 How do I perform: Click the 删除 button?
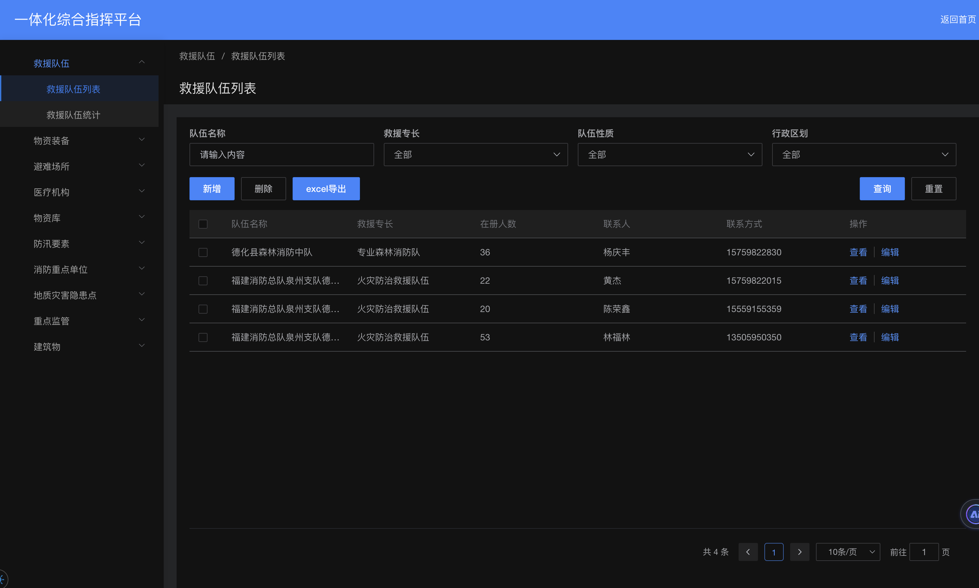point(263,189)
